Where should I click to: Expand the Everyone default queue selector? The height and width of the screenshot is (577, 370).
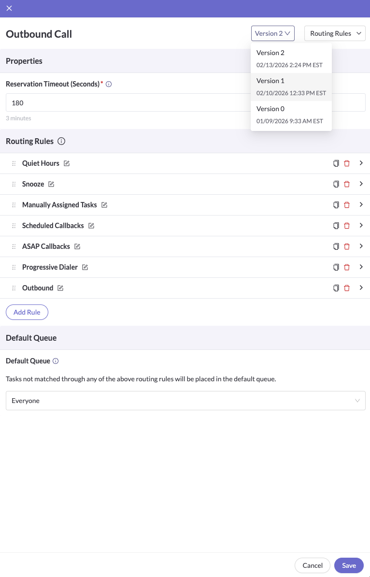[357, 401]
